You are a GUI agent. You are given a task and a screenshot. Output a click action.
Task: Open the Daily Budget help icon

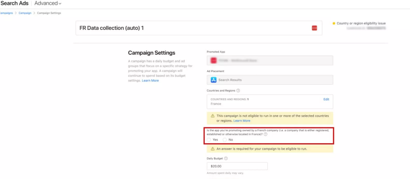226,158
